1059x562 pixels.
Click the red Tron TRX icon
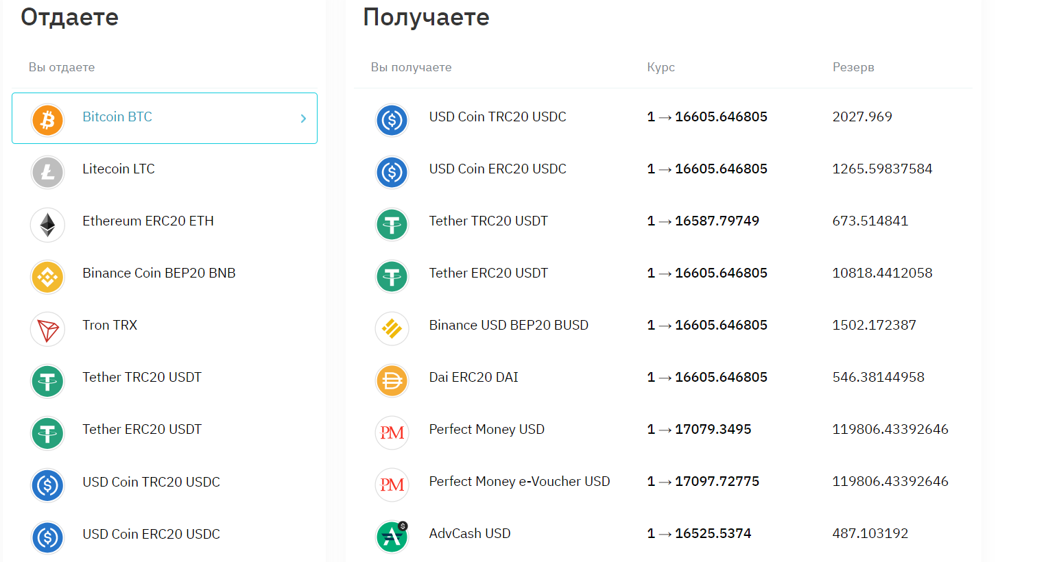pos(47,329)
